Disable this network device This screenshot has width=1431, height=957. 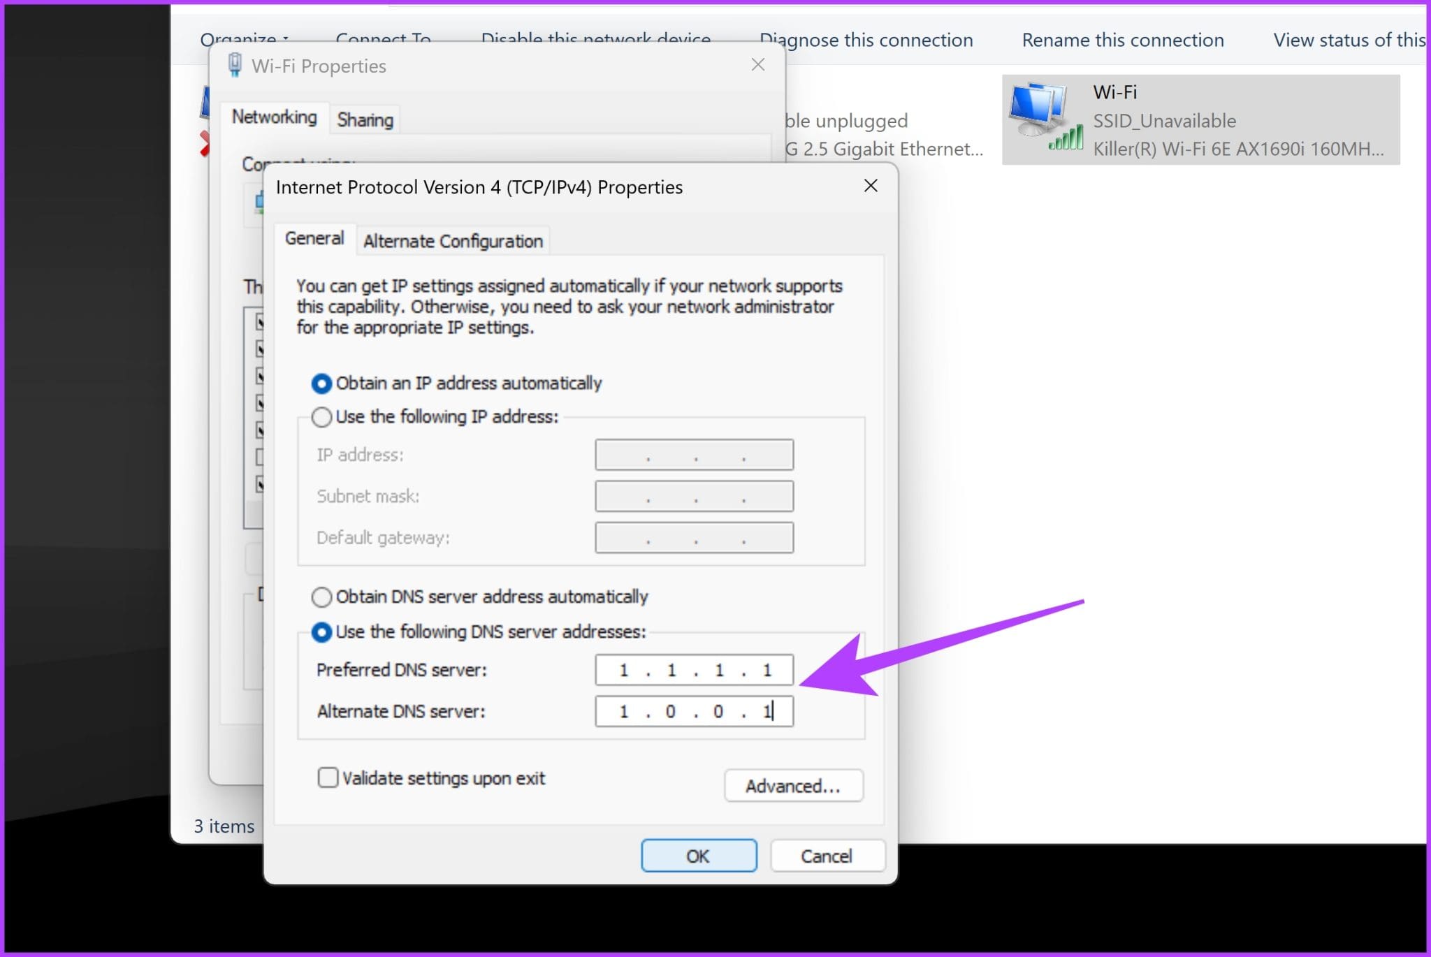coord(595,40)
